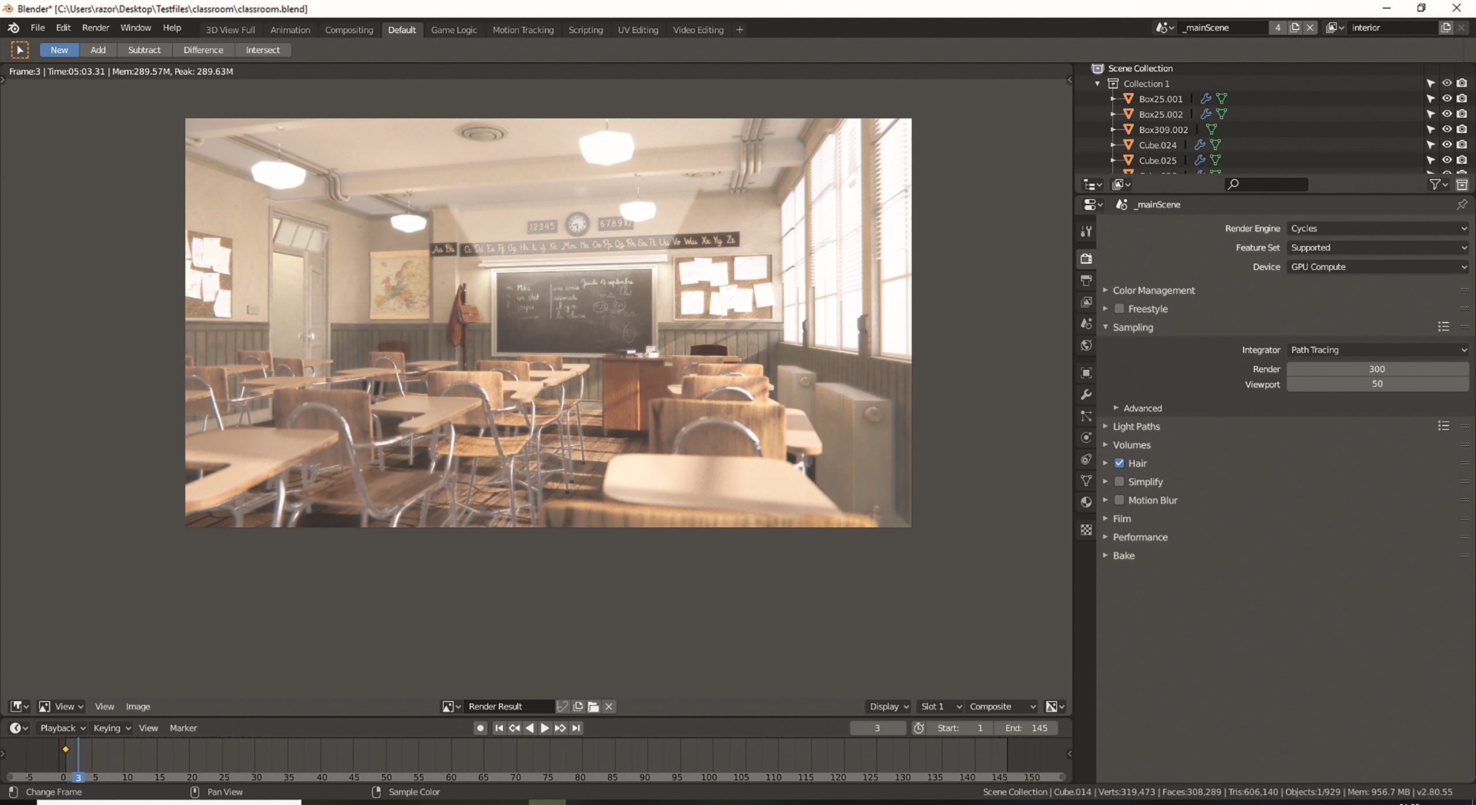Expand the Light Paths panel
The height and width of the screenshot is (805, 1476).
pos(1135,426)
